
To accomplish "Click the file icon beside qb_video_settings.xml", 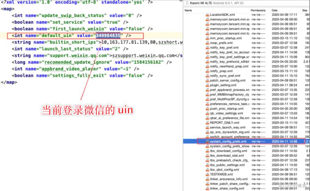I will pyautogui.click(x=207, y=113).
